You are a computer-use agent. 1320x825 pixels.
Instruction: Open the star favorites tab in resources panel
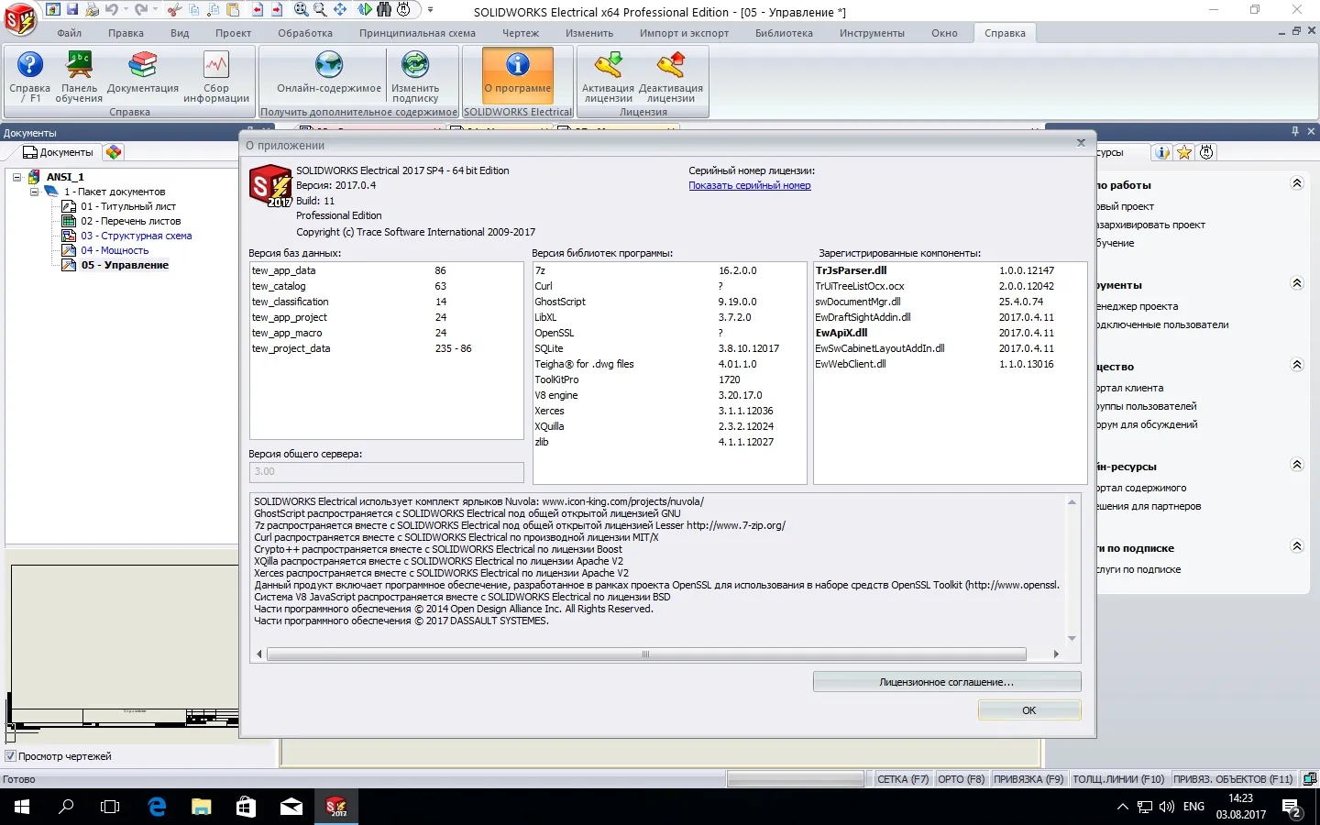click(1184, 152)
